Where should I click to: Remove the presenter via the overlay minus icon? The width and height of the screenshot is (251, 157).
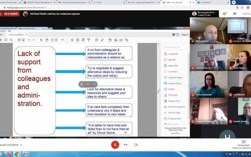[x=94, y=84]
